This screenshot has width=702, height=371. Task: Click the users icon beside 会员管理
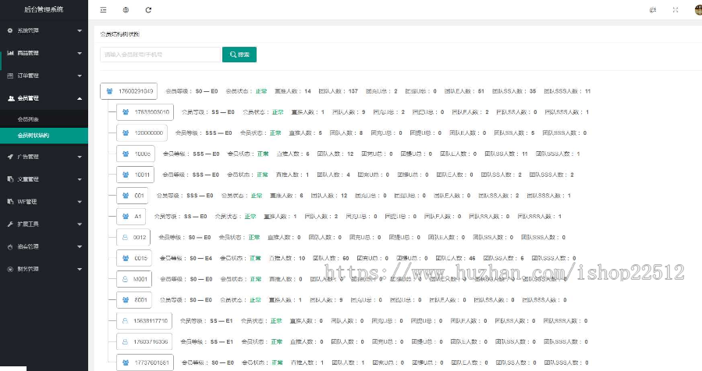[x=11, y=98]
